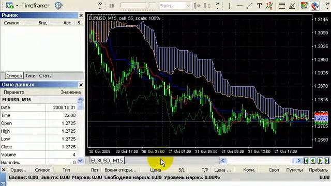Click the Аск column header
Screen dimensions: 331x186
[x=67, y=23]
